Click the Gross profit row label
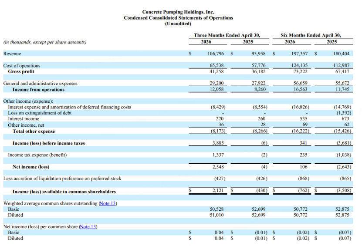This screenshot has height=246, width=362. (21, 71)
